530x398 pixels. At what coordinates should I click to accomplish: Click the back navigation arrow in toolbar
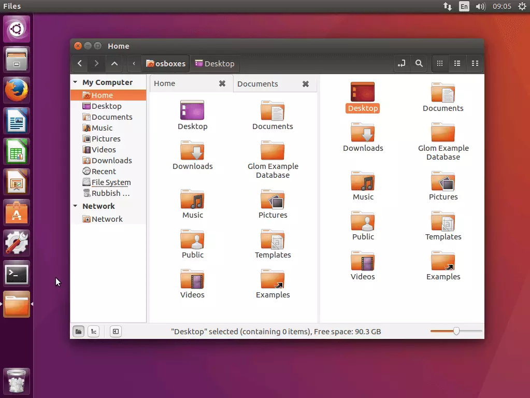point(79,64)
